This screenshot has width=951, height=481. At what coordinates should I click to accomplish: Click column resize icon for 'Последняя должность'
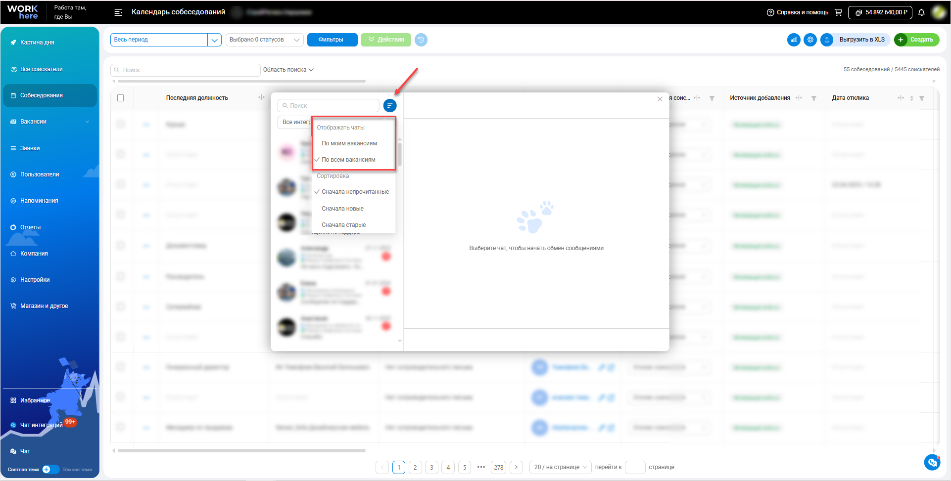click(x=261, y=97)
